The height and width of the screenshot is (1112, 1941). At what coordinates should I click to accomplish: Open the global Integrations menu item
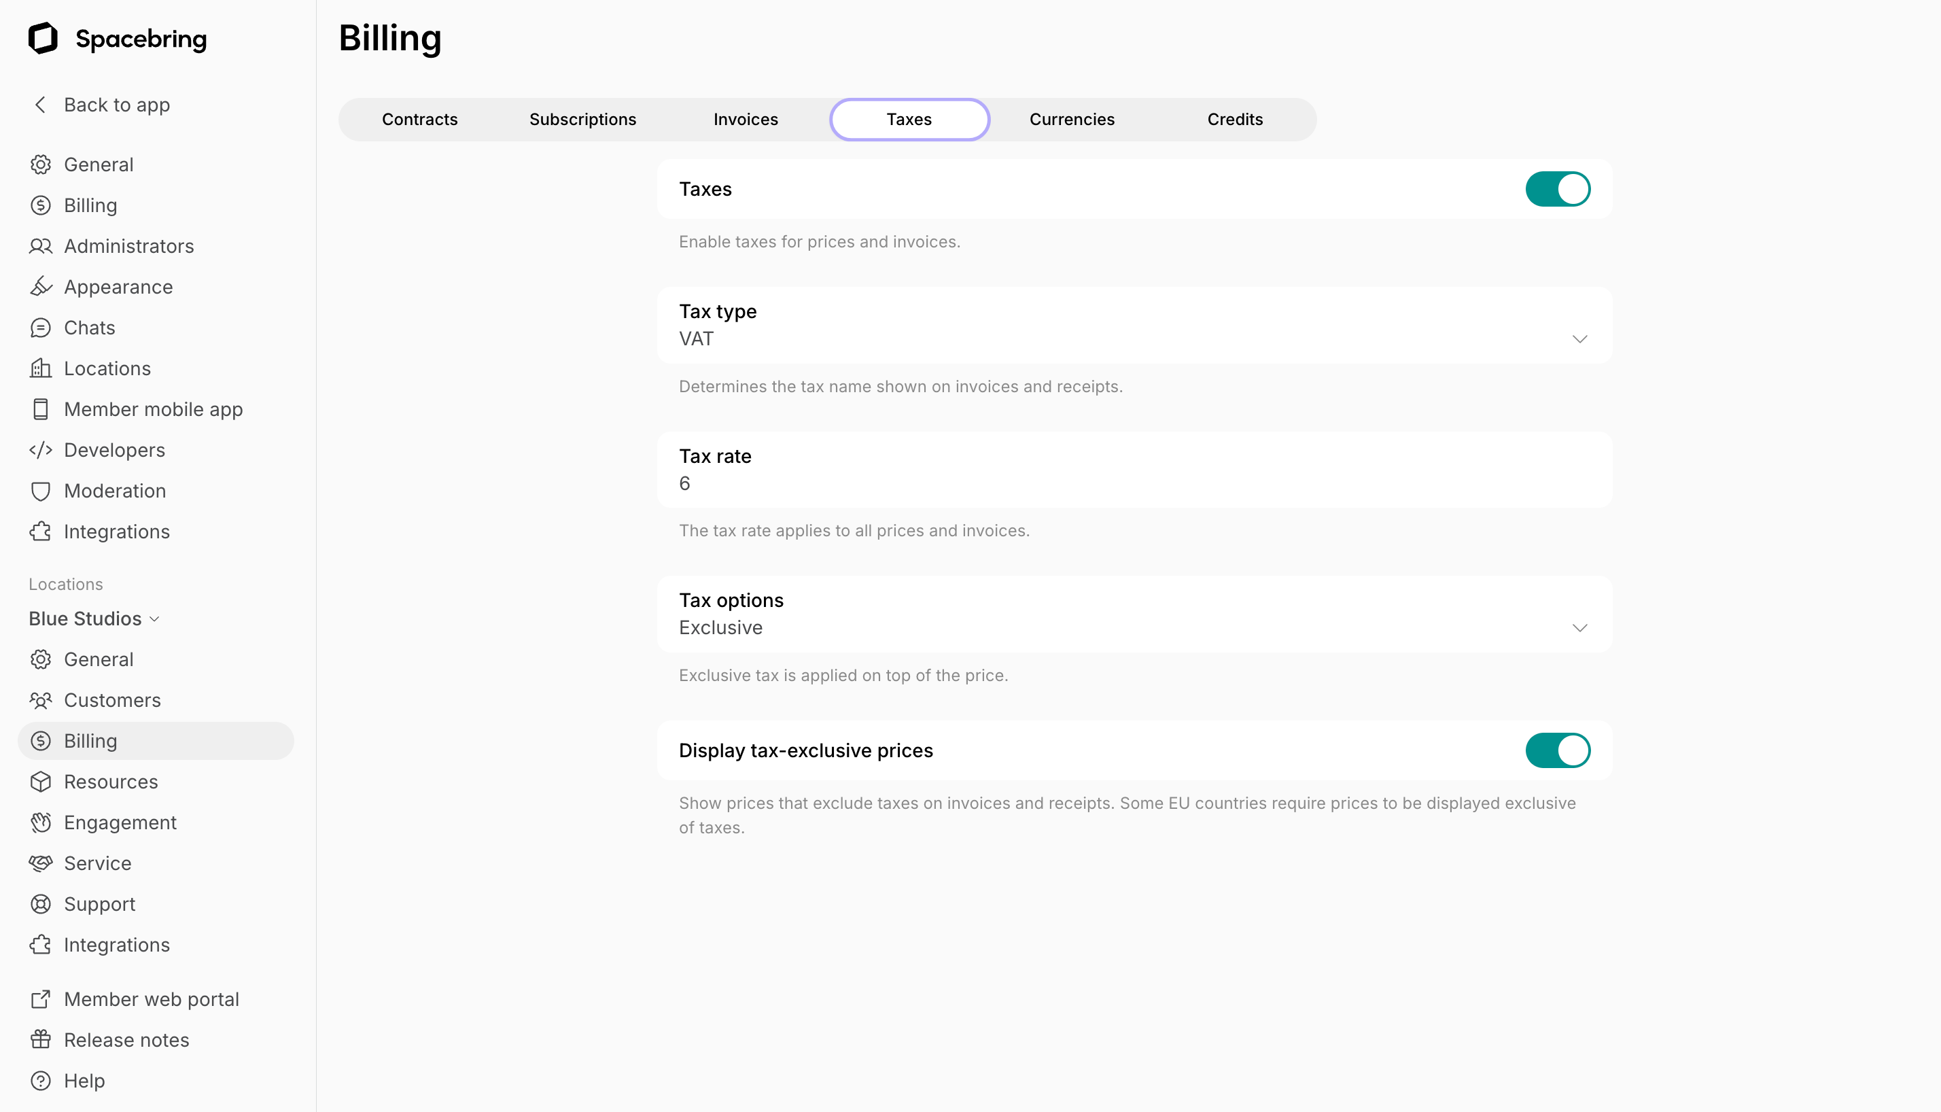click(156, 532)
